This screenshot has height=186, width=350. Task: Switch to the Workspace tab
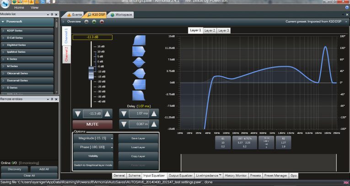point(122,15)
